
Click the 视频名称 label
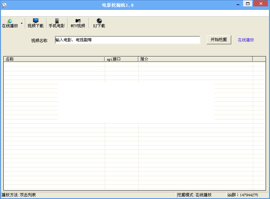tap(39, 41)
